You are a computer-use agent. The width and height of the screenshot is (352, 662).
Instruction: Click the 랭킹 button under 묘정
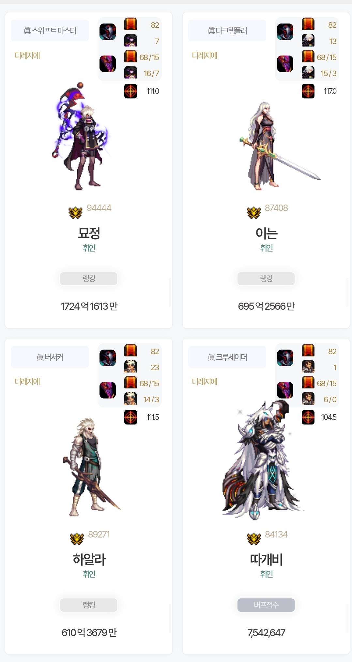pos(89,279)
